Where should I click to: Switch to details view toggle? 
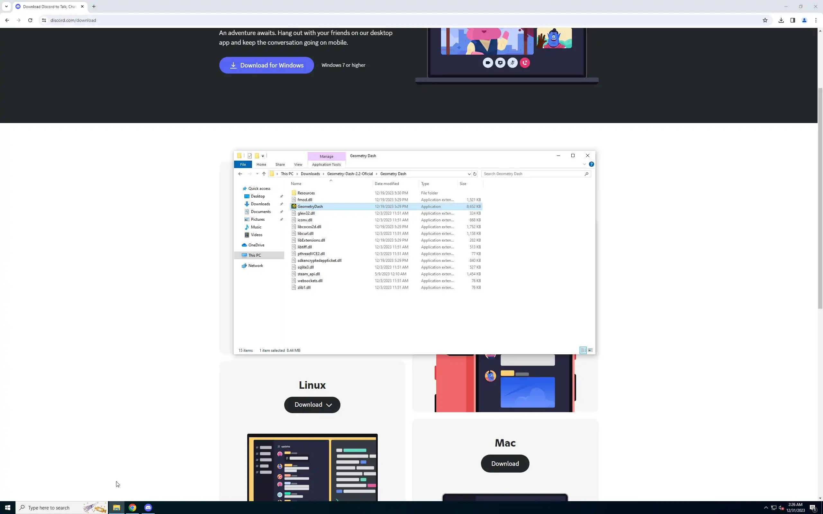point(583,350)
